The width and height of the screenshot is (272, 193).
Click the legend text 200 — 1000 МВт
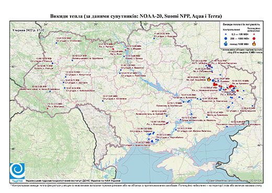tap(239, 38)
